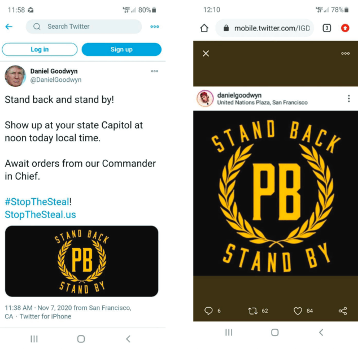362x349 pixels.
Task: Tap the browser home icon
Action: [204, 28]
